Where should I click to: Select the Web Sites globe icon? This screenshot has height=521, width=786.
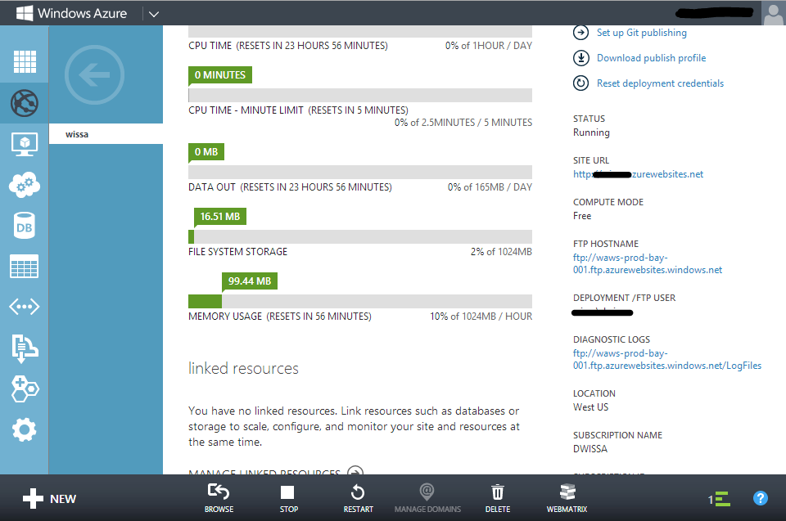(24, 103)
